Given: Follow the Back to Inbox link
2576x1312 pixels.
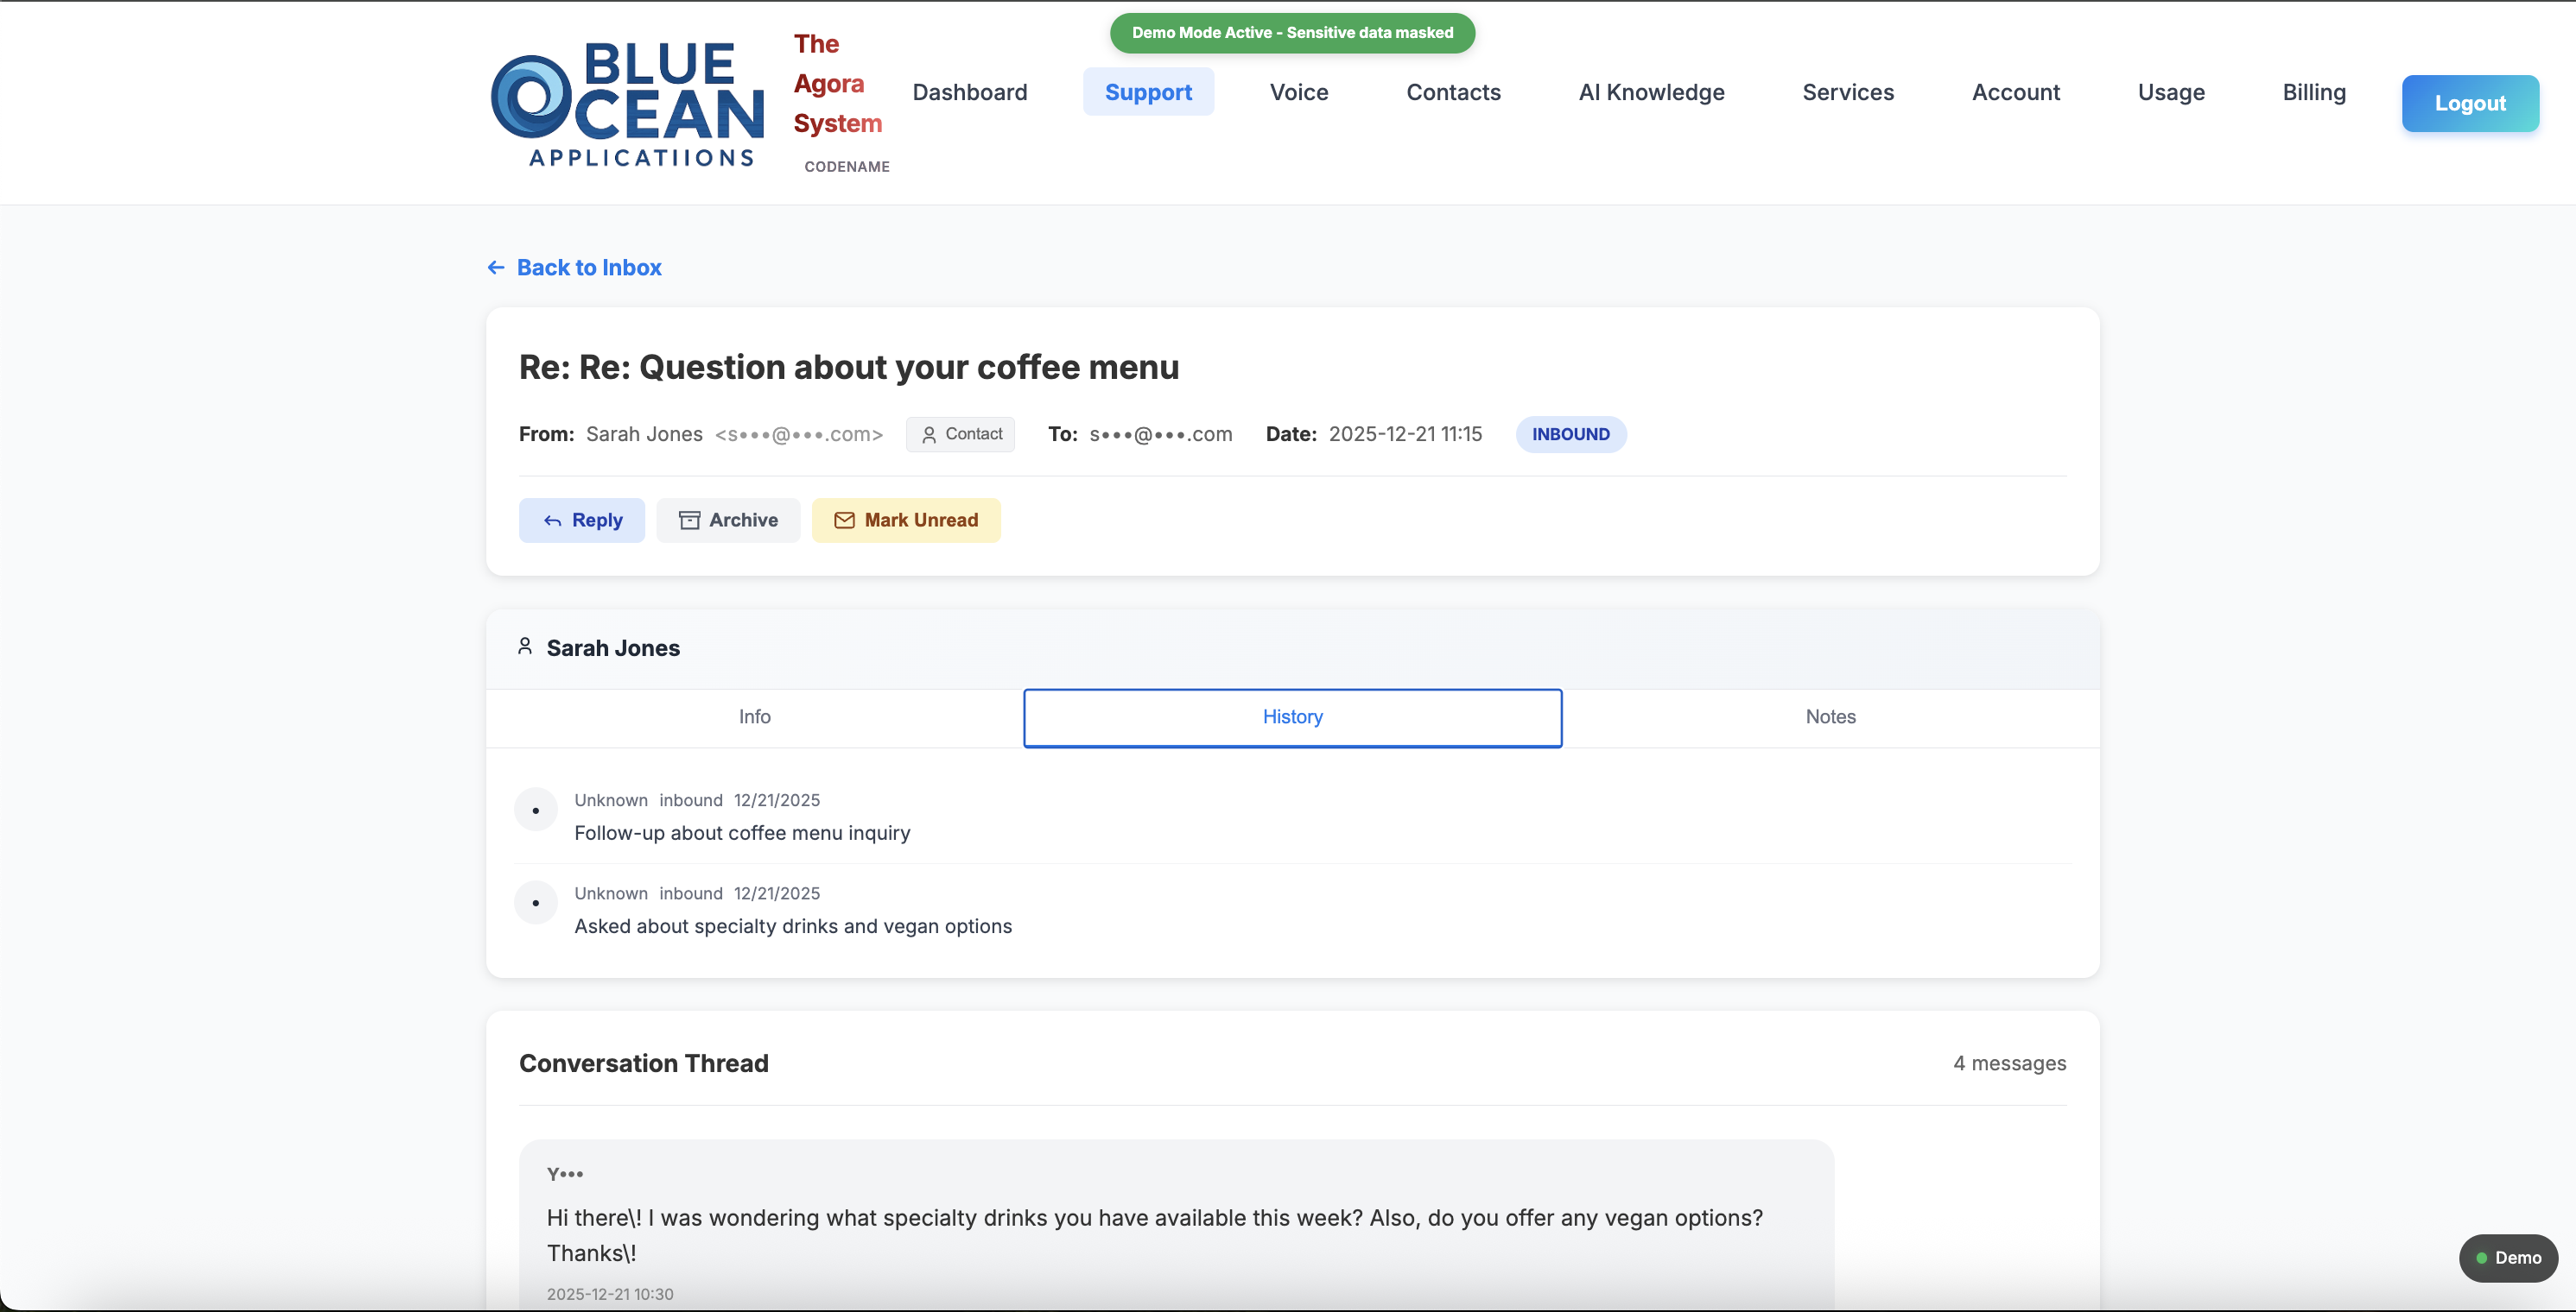Looking at the screenshot, I should point(589,267).
